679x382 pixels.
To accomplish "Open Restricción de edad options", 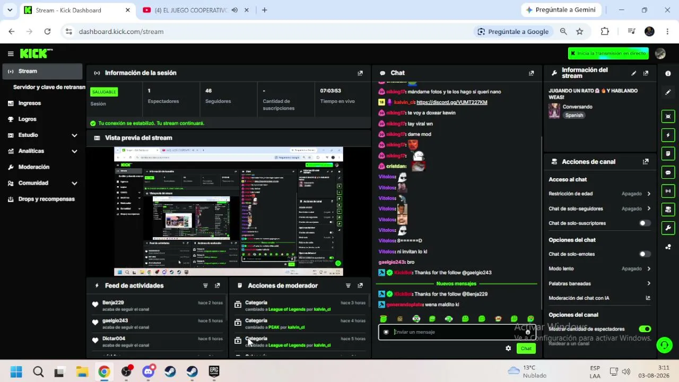I will click(x=599, y=194).
